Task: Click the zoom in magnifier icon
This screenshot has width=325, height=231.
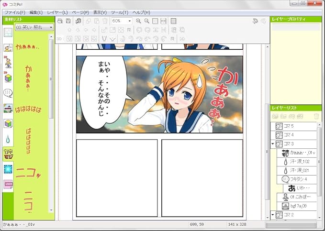Action: point(138,21)
